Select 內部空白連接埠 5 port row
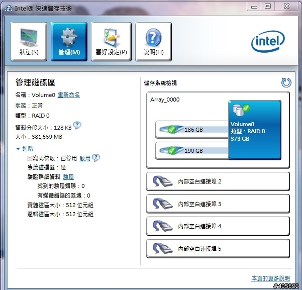 pos(218,249)
